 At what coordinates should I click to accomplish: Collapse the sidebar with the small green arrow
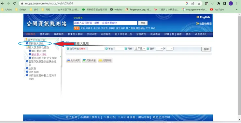click(x=61, y=57)
